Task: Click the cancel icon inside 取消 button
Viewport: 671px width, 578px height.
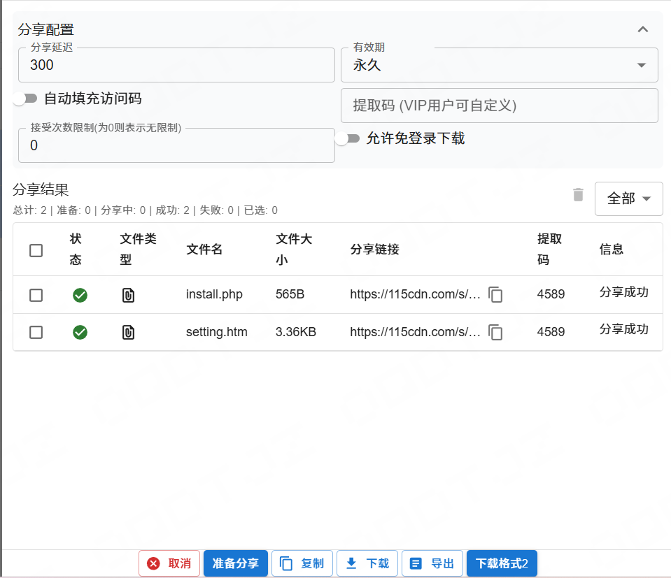Action: pos(153,563)
